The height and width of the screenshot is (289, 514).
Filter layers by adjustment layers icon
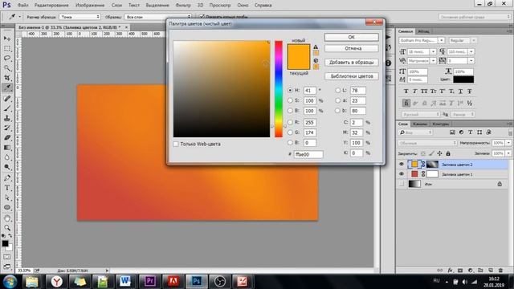click(x=461, y=132)
